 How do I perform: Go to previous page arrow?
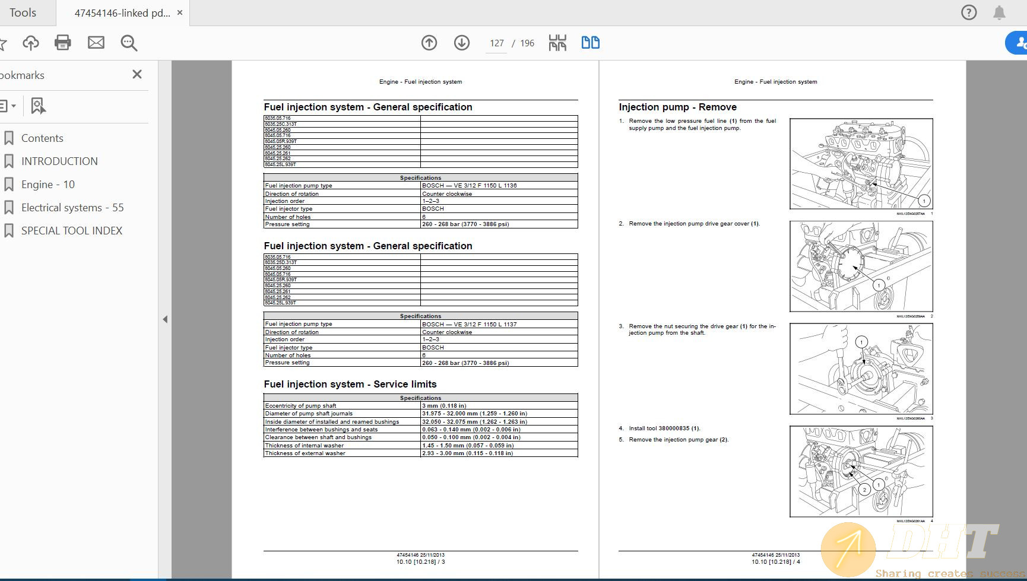pos(429,43)
